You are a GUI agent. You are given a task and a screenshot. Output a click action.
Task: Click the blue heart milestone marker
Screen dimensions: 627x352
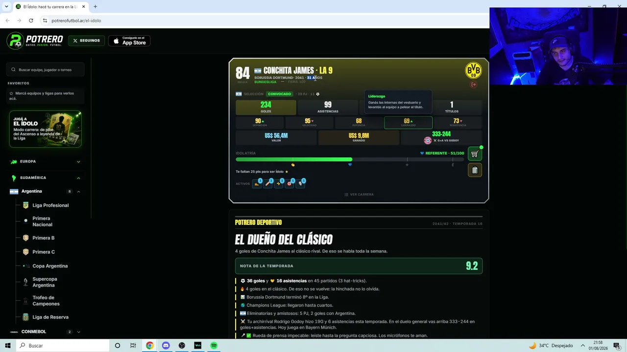tap(350, 165)
